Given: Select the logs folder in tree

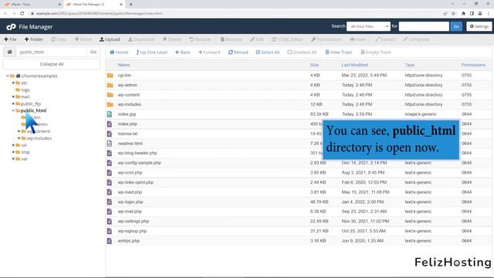Looking at the screenshot, I should point(25,90).
